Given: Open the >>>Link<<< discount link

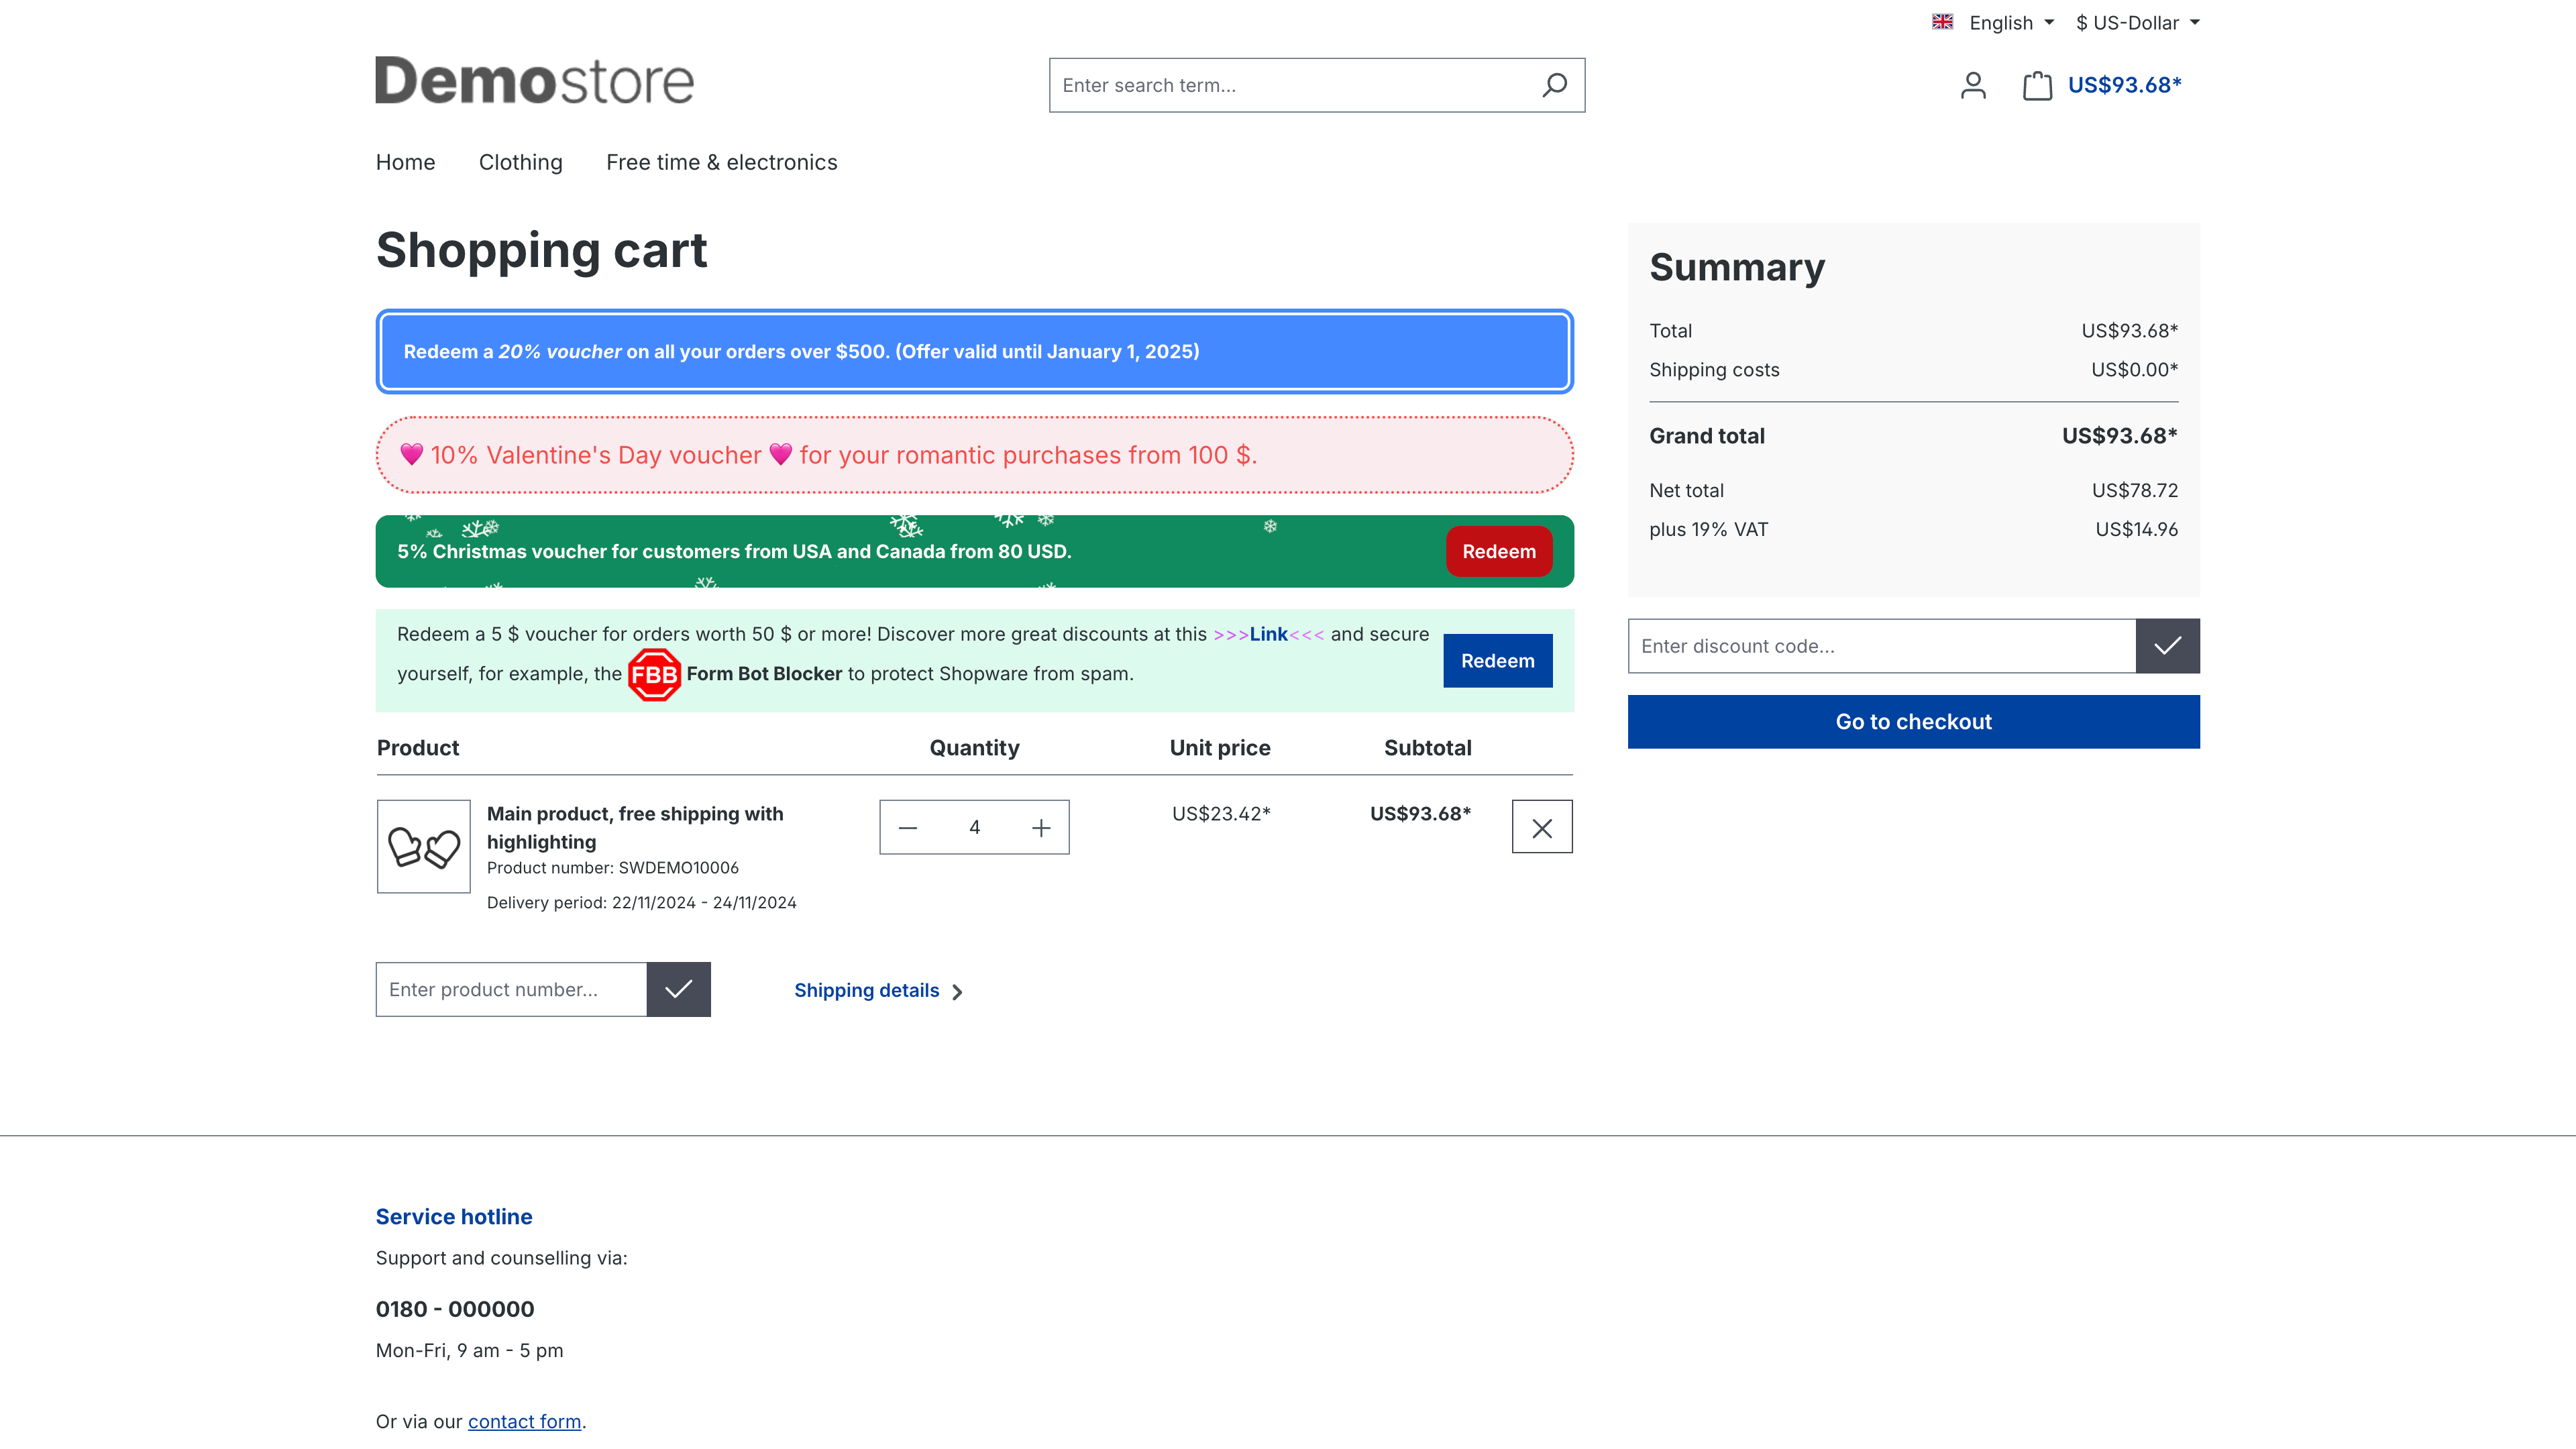Looking at the screenshot, I should coord(1268,634).
